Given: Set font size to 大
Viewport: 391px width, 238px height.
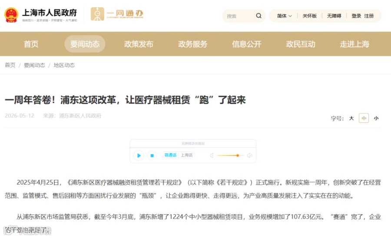Looking at the screenshot, I should 351,118.
